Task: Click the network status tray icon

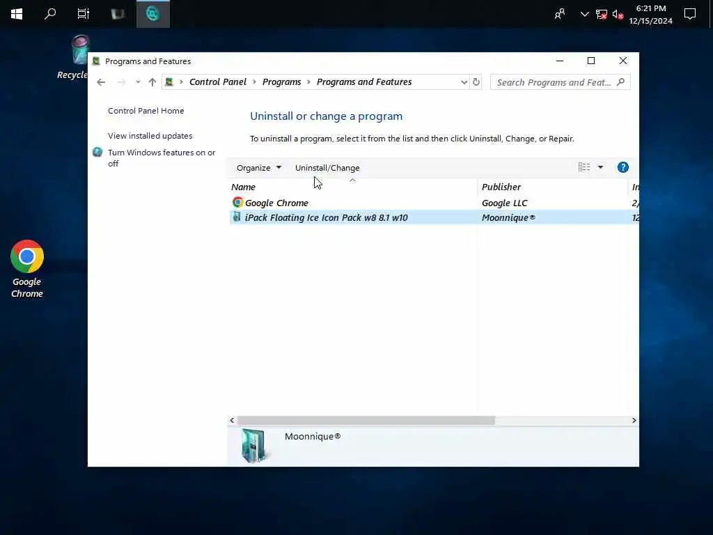Action: click(601, 14)
